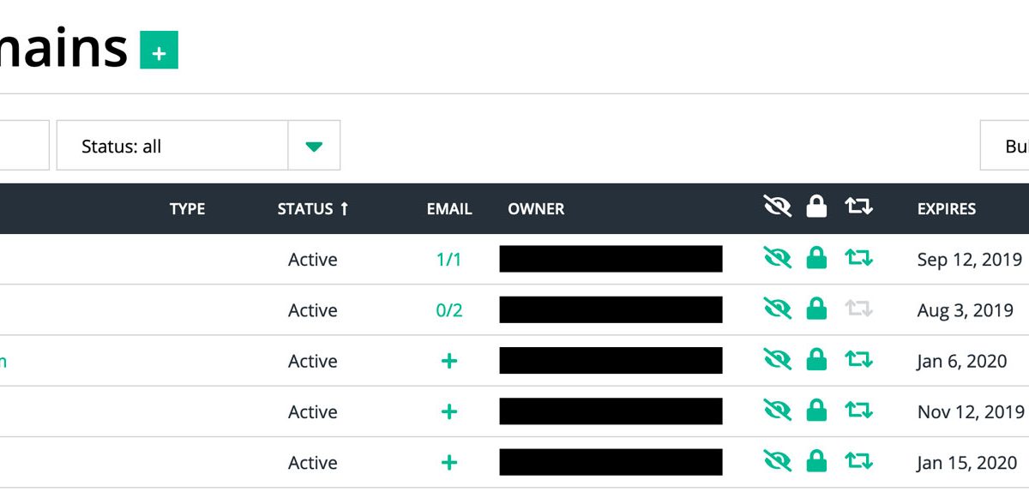Toggle lock for the Nov 12, 2019 domain
1029x498 pixels.
pyautogui.click(x=817, y=411)
